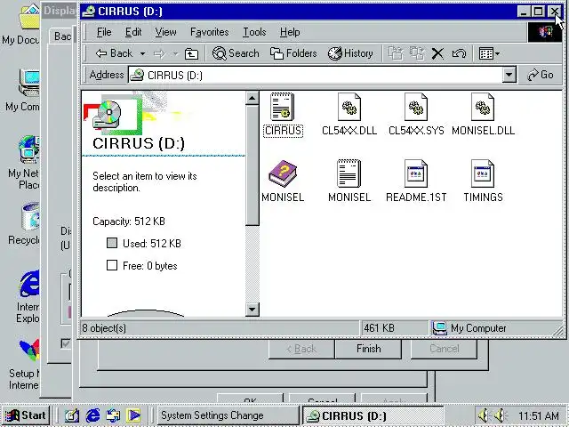Image resolution: width=569 pixels, height=427 pixels.
Task: Click the 8 object(s) status text
Action: (104, 328)
